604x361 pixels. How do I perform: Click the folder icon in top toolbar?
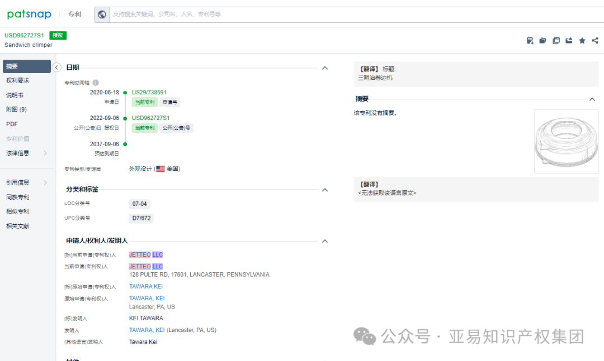click(x=542, y=40)
